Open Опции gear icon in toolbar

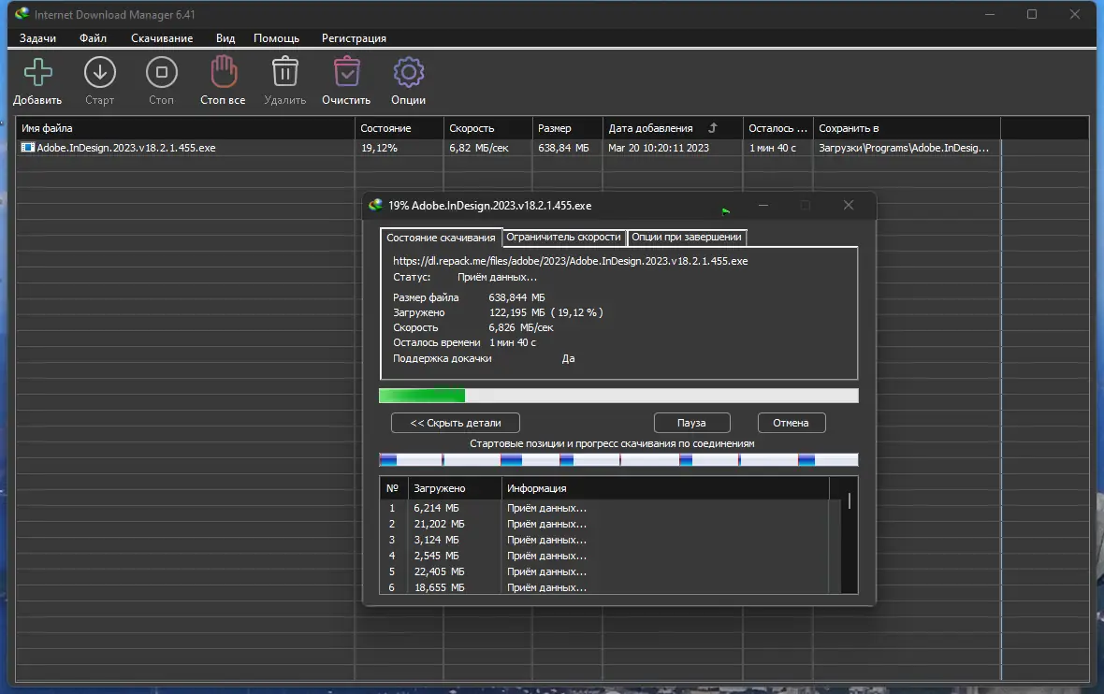point(408,72)
